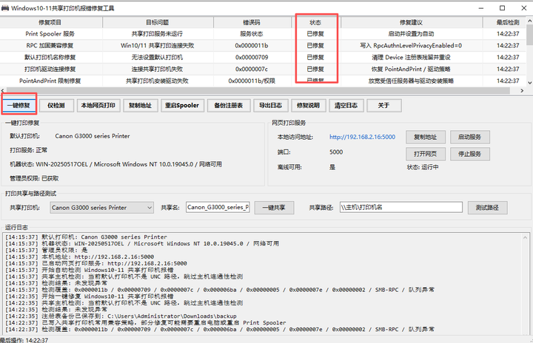Viewport: 533px width, 343px height.
Task: Click the 0x0000007c error code cell
Action: [252, 69]
